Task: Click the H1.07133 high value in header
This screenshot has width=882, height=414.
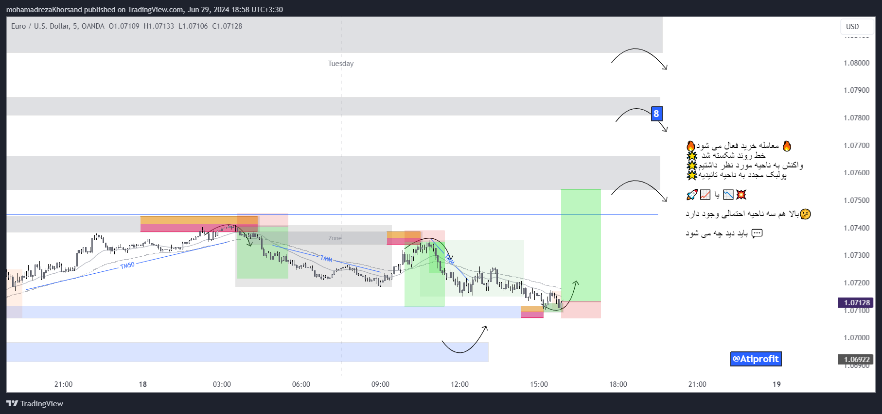Action: [159, 26]
